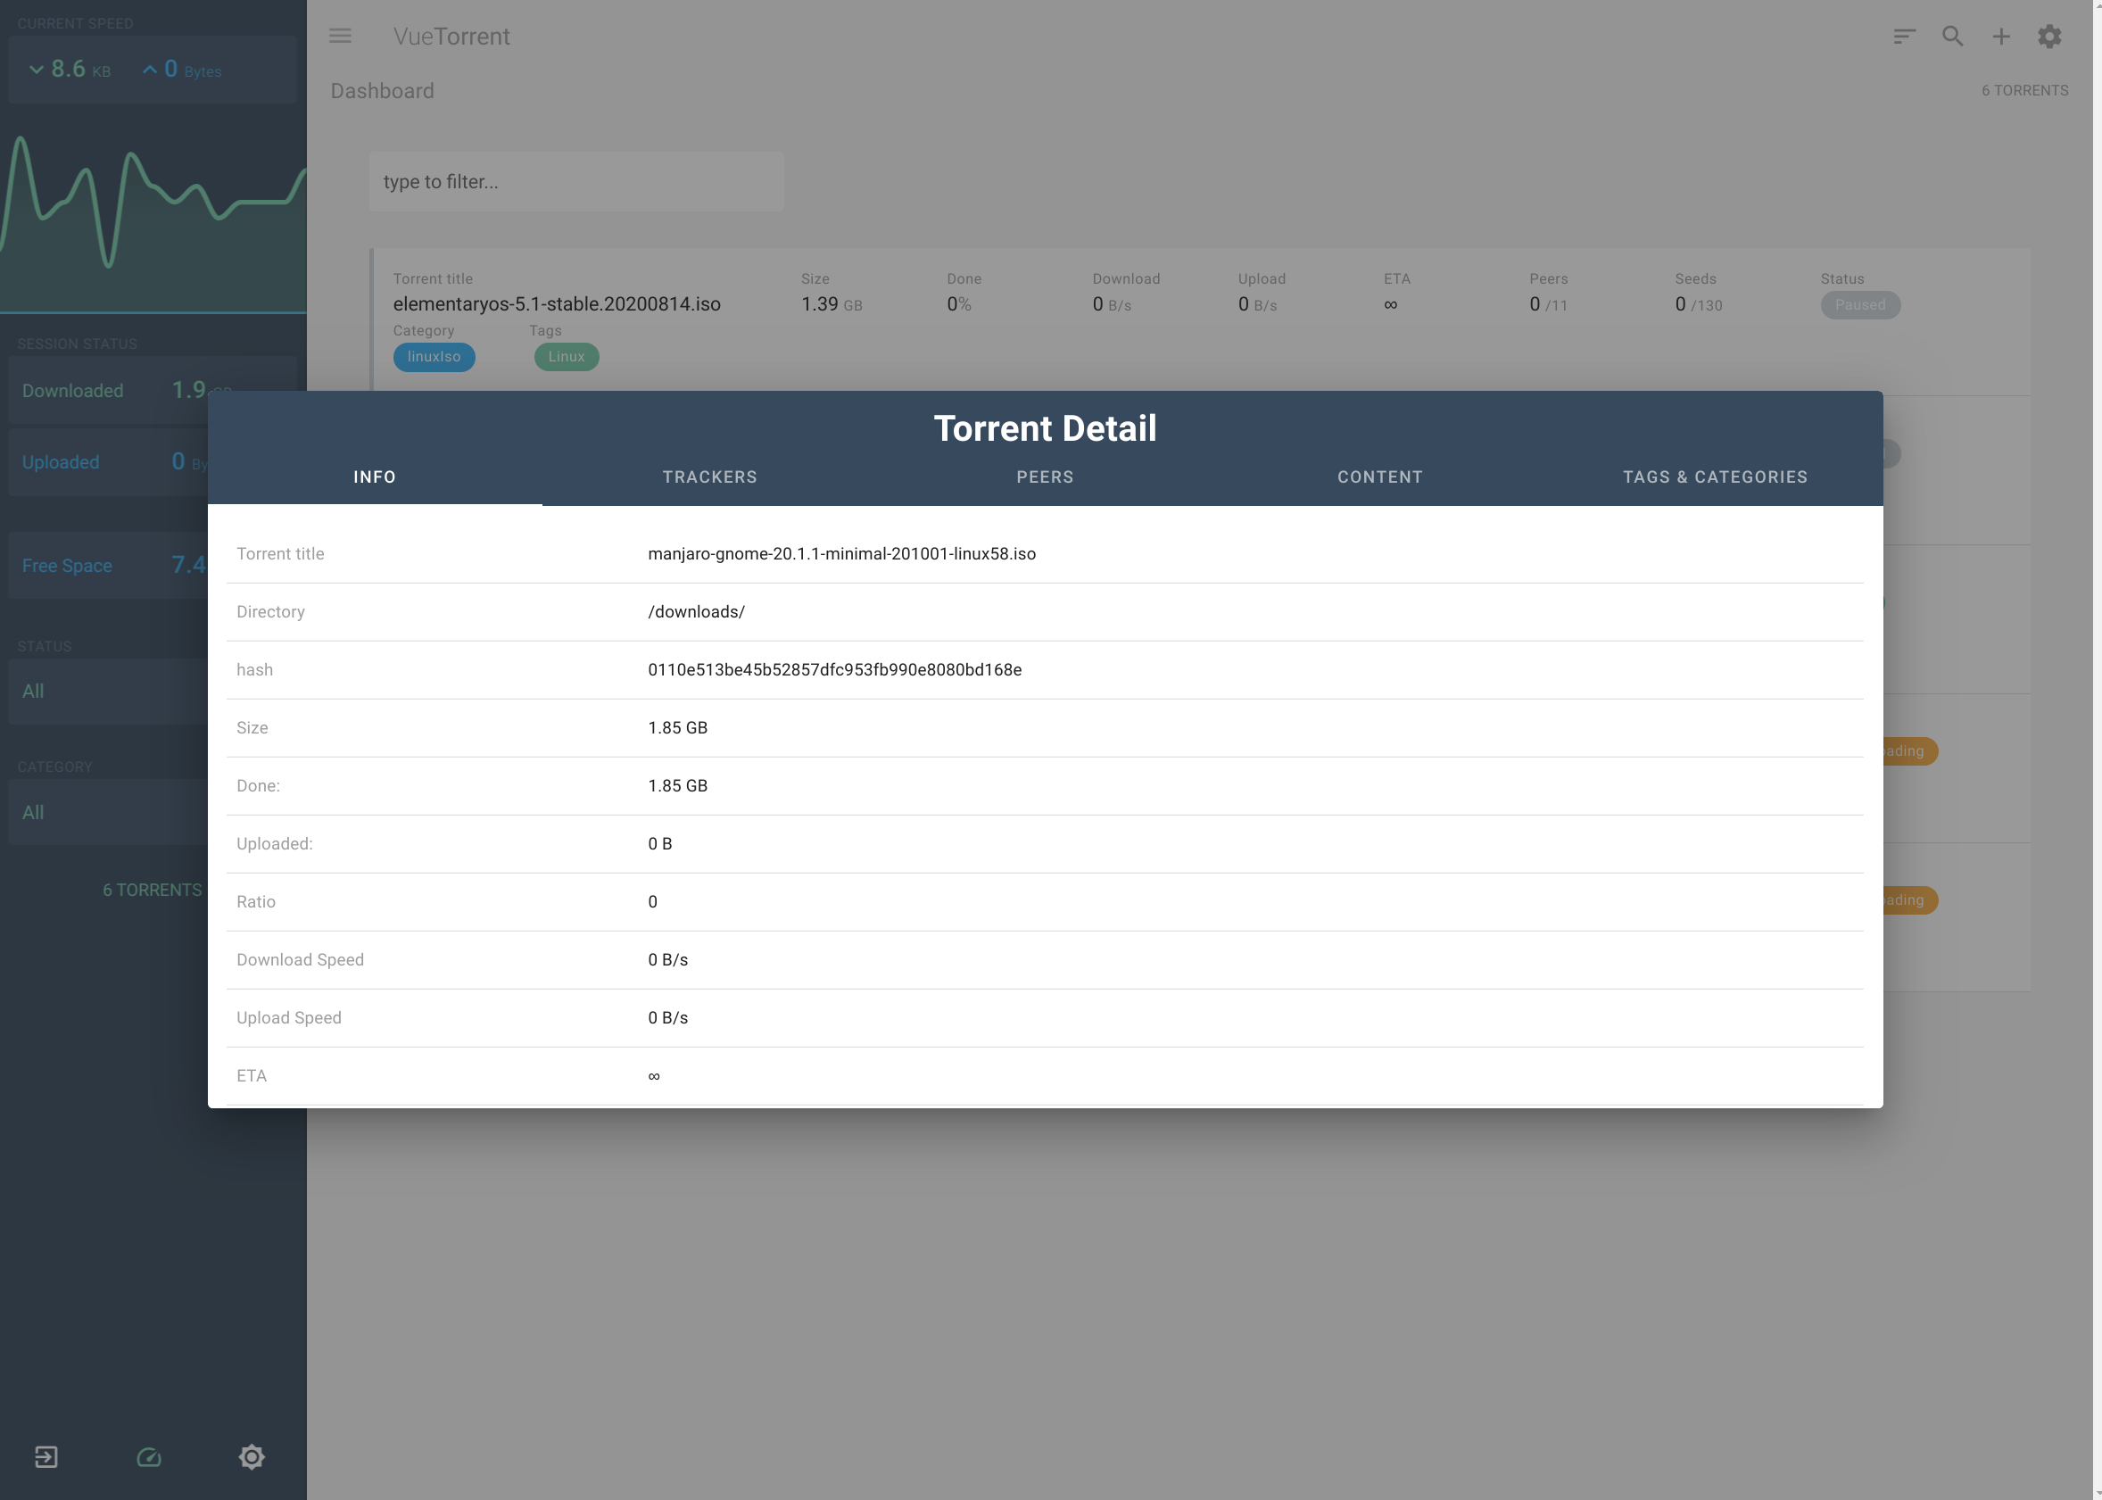The image size is (2102, 1500).
Task: Click the torrent hash value
Action: (834, 669)
